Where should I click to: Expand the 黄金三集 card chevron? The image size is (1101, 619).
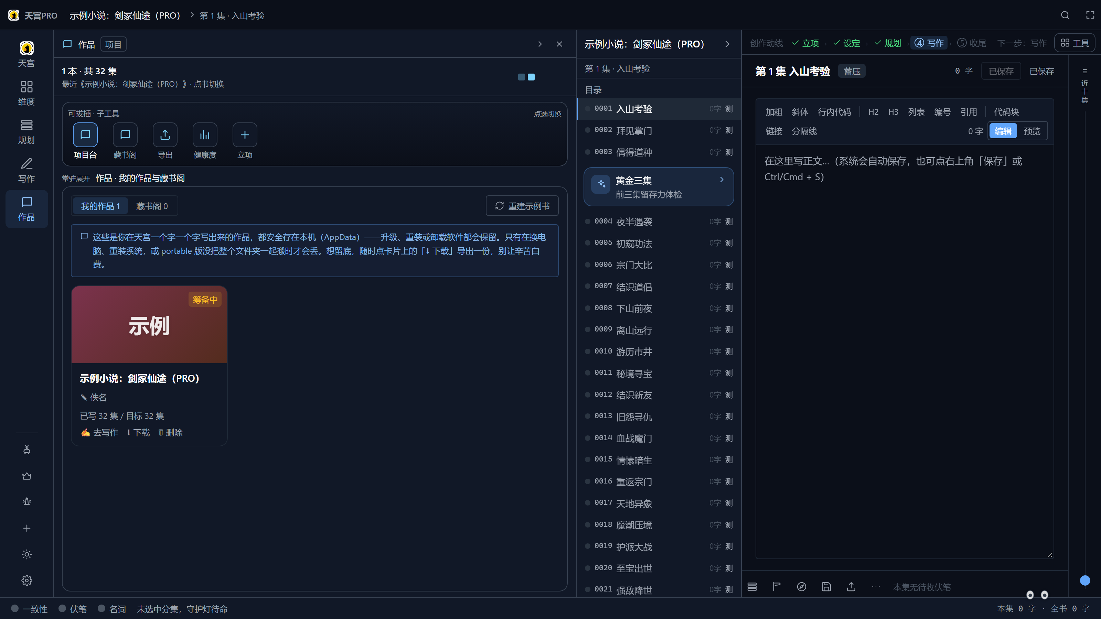(x=721, y=180)
